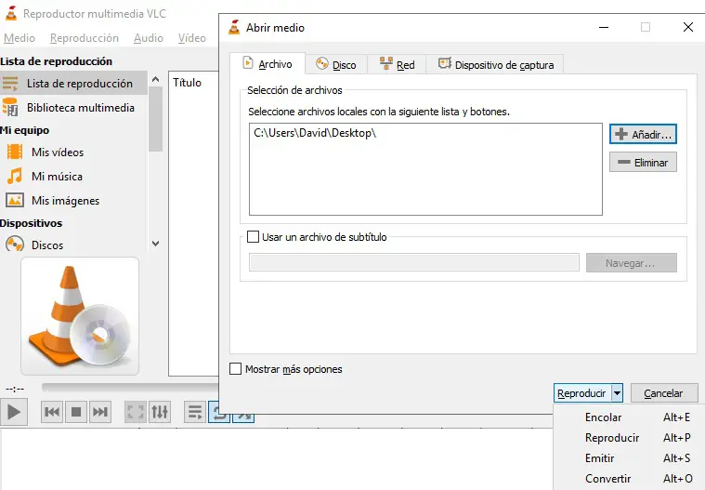Click the Título column header
705x490 pixels.
(188, 83)
